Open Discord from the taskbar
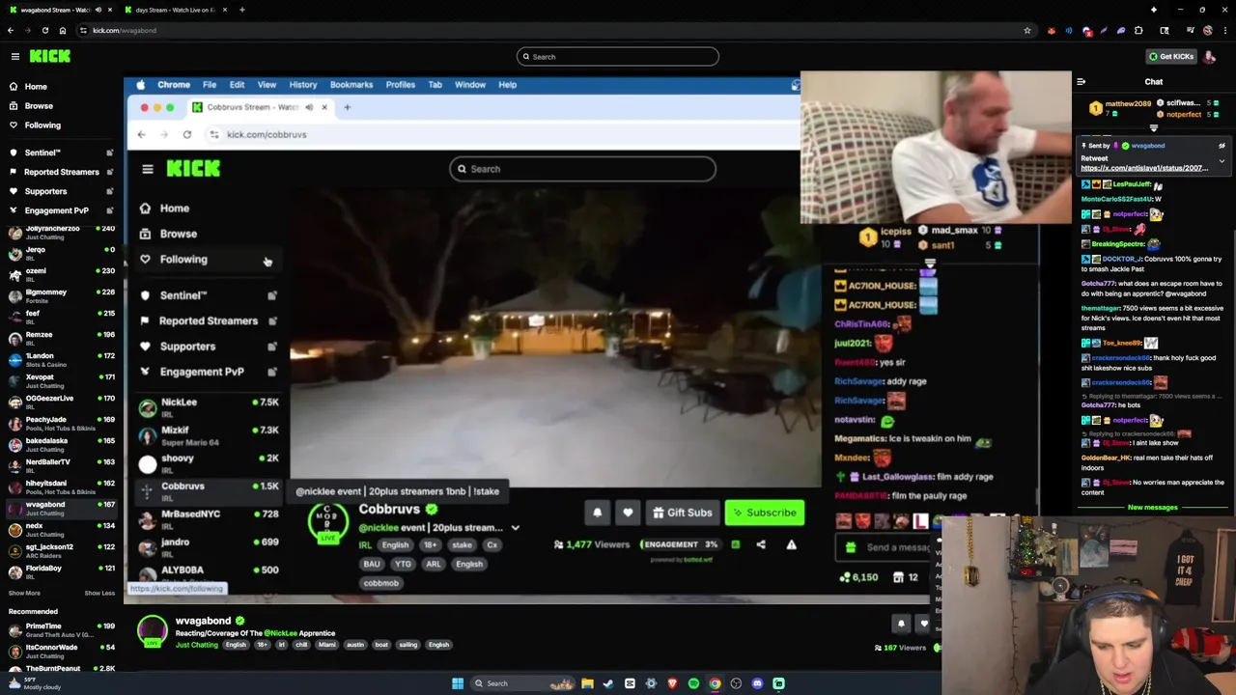 coord(757,683)
